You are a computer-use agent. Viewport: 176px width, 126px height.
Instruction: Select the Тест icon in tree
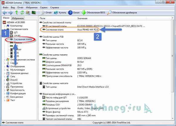pyautogui.click(x=8, y=100)
